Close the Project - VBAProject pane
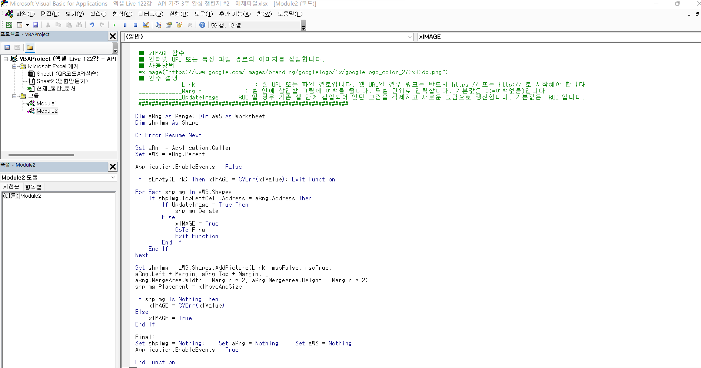Image resolution: width=701 pixels, height=368 pixels. [x=113, y=36]
